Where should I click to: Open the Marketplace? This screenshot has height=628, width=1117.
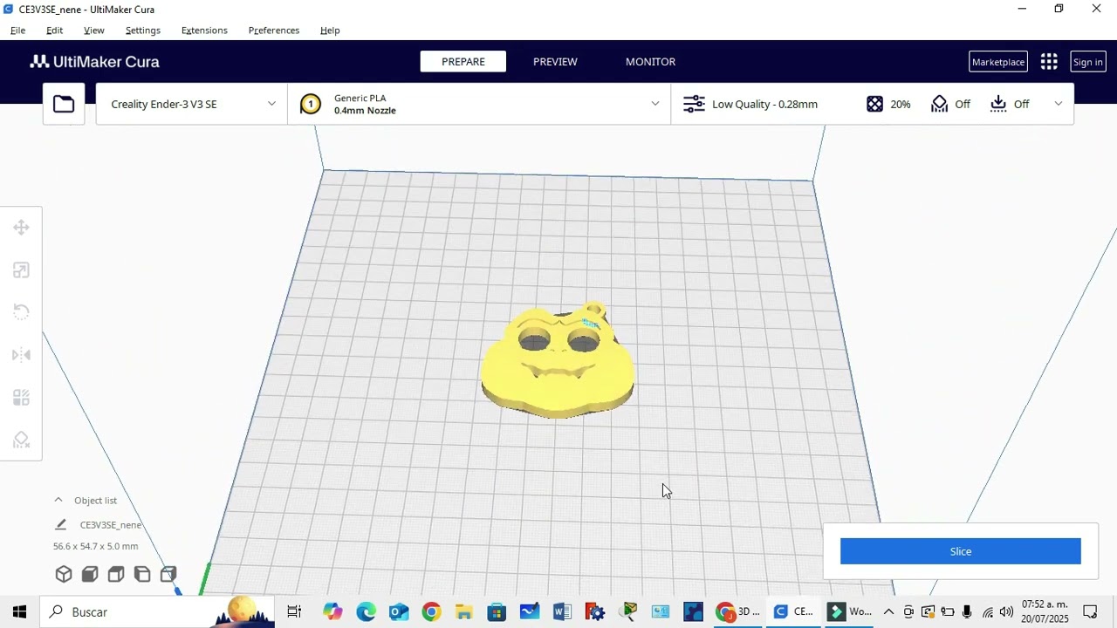tap(998, 62)
